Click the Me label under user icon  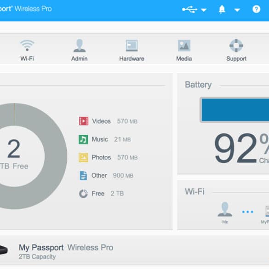coord(225,222)
